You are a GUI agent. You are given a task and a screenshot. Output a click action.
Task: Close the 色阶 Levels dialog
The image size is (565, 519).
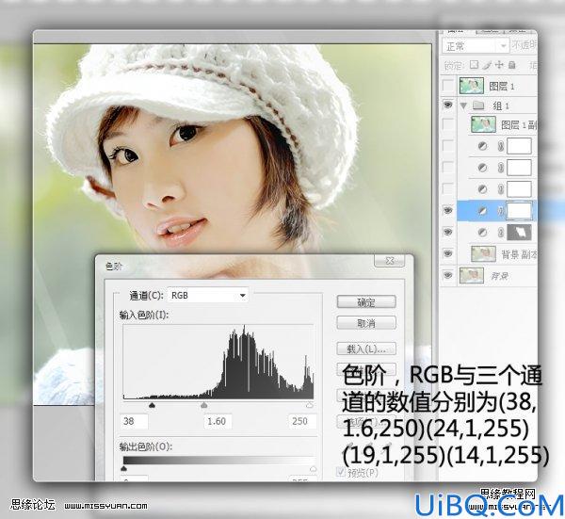click(390, 261)
